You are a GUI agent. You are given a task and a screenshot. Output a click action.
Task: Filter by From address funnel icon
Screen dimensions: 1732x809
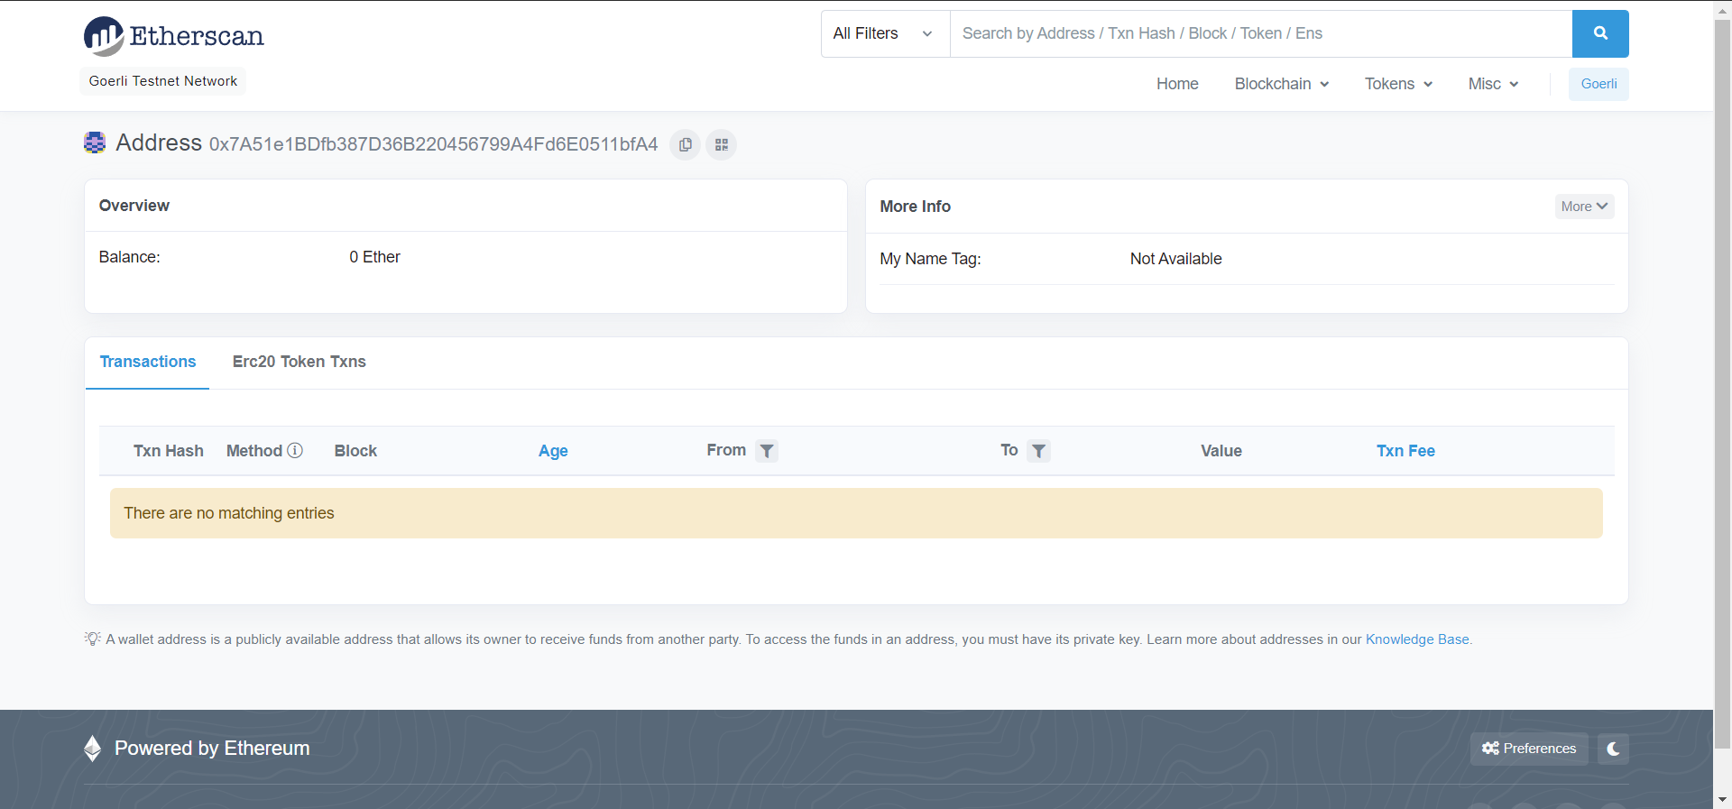(x=767, y=451)
